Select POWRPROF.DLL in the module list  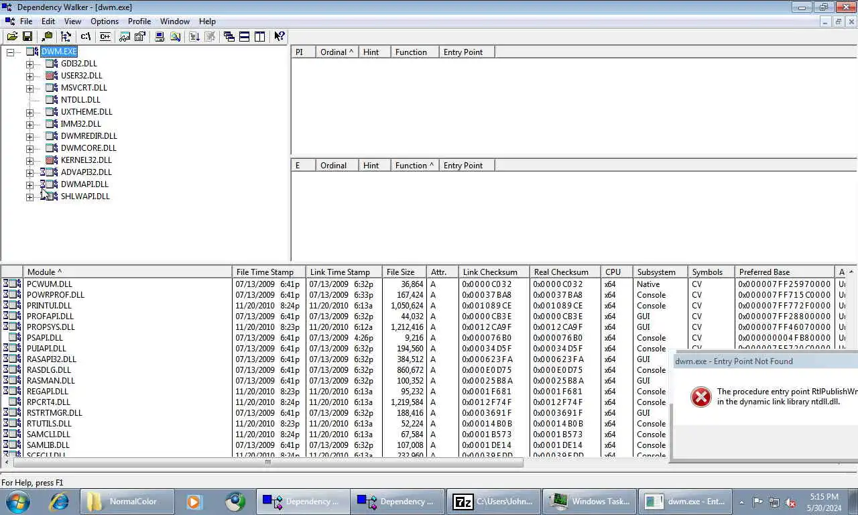(56, 294)
